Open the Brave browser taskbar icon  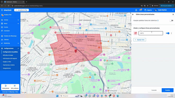click(x=114, y=96)
